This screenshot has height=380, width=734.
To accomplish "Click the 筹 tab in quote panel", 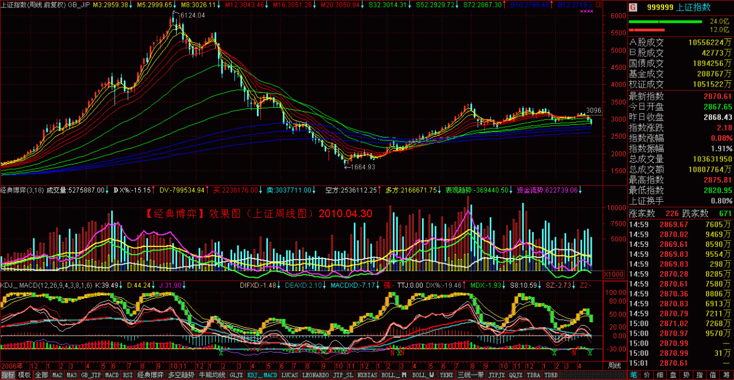I will pyautogui.click(x=727, y=375).
